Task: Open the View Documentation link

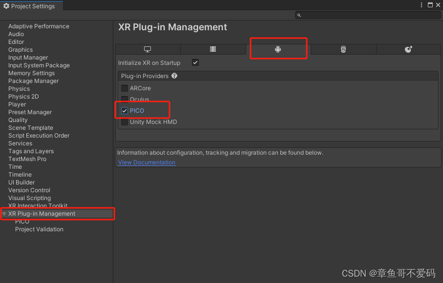Action: pos(147,162)
